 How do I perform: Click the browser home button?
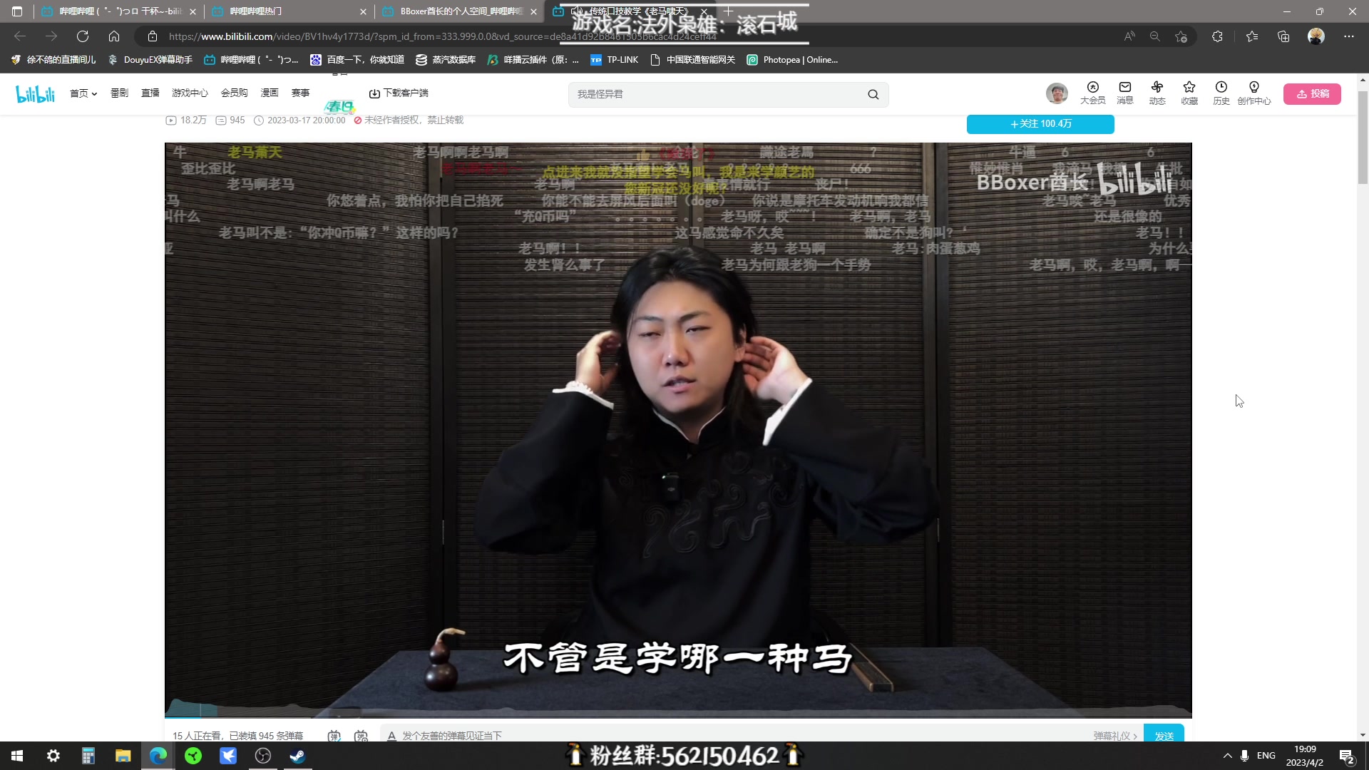coord(114,36)
